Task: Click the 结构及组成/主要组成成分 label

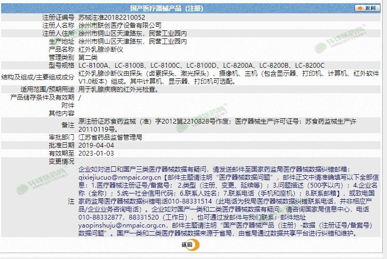Action: click(38, 77)
